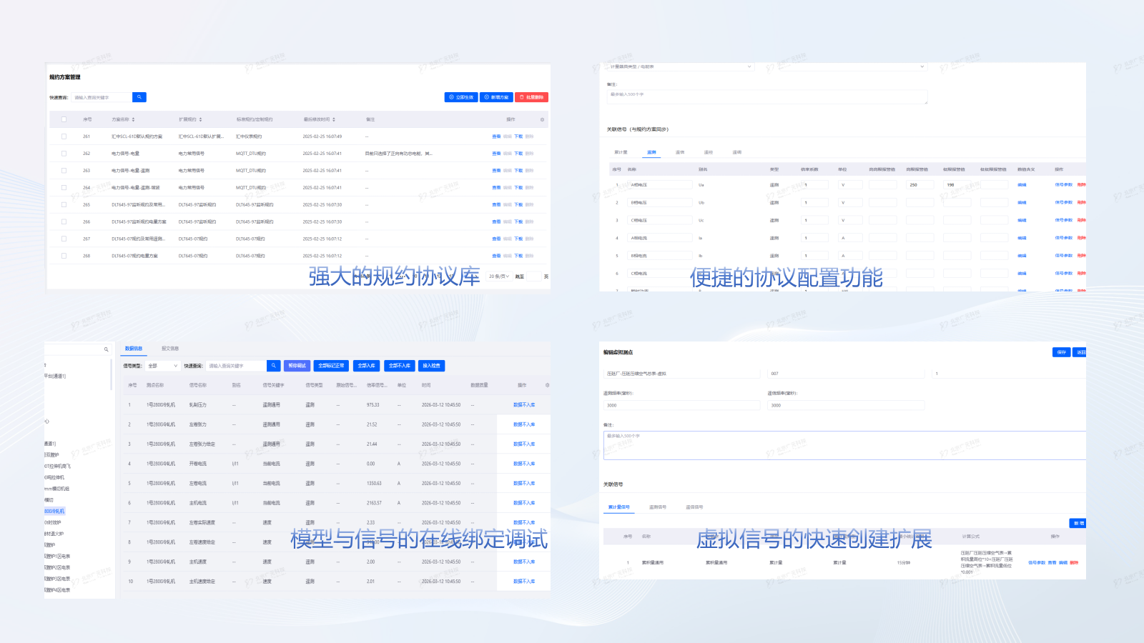Image resolution: width=1144 pixels, height=643 pixels.
Task: Select checkbox for row 265
Action: 64,204
